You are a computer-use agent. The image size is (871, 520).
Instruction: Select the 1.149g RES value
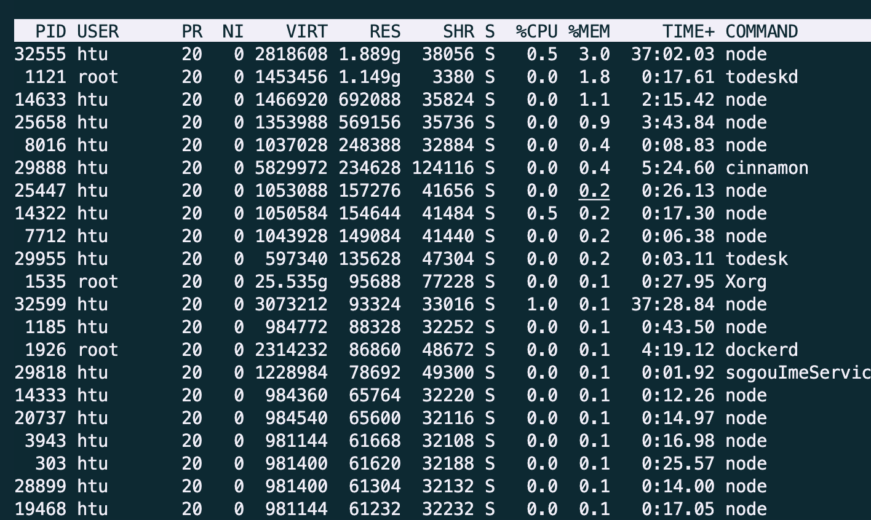[370, 77]
